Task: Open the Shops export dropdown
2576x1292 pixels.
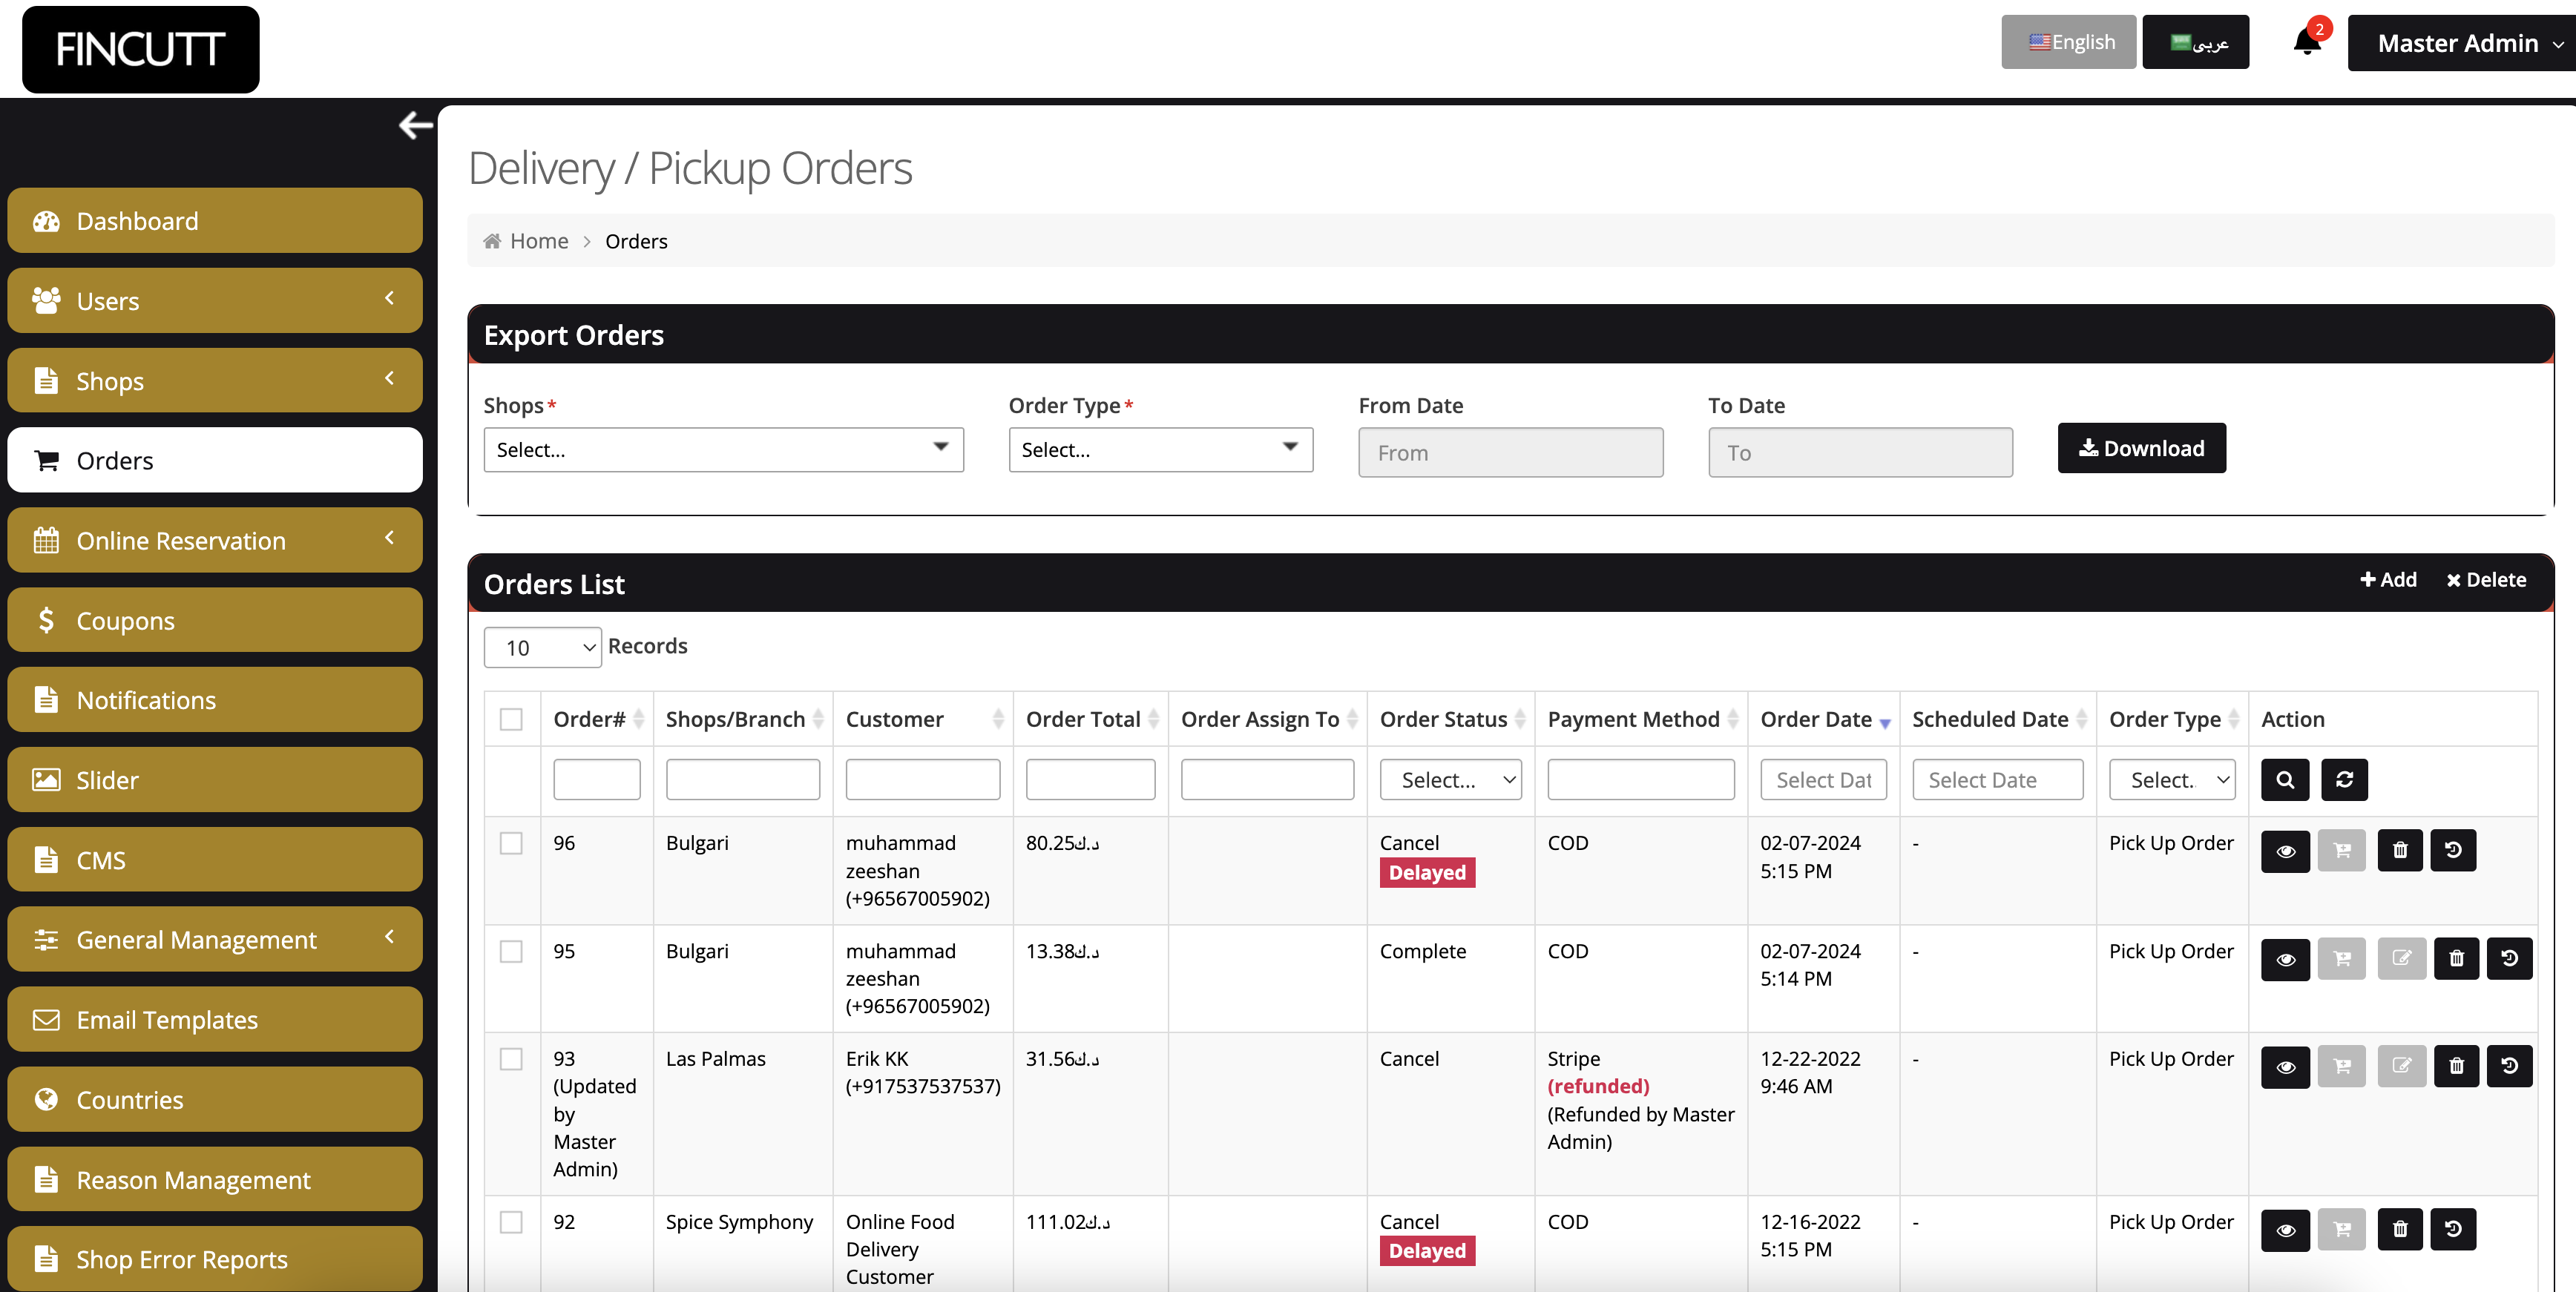Action: (723, 450)
